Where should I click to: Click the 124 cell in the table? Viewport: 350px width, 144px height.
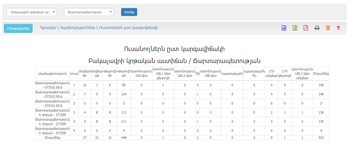tap(124, 94)
